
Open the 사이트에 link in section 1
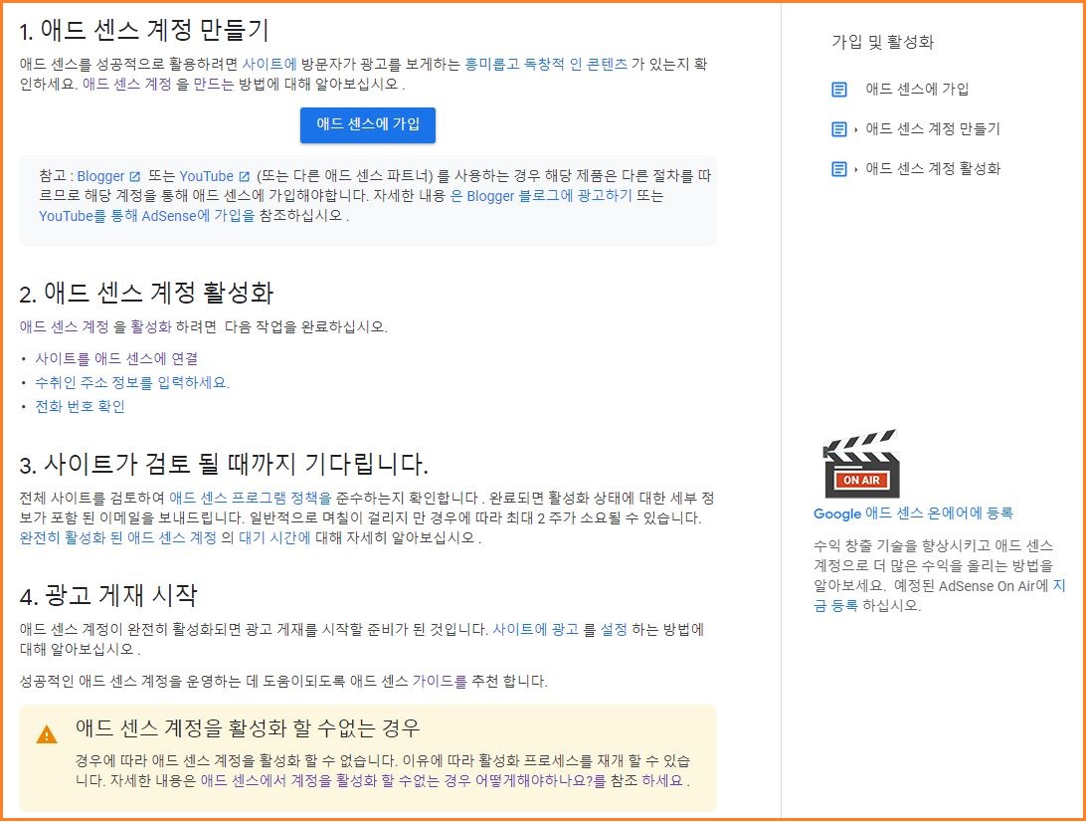pos(270,65)
